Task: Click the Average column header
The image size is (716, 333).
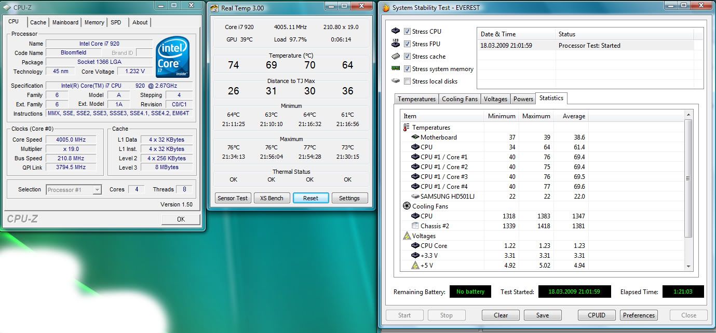Action: point(571,116)
